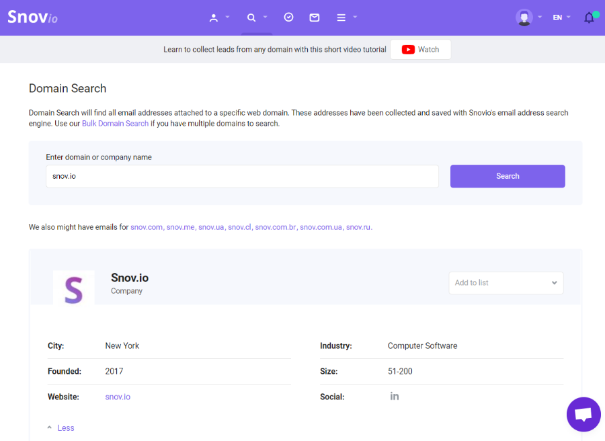This screenshot has width=605, height=441.
Task: Click the Snov.io company logo thumbnail
Action: click(x=74, y=288)
